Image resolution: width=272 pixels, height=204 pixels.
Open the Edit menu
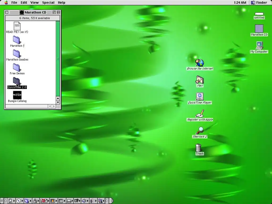[x=24, y=3]
